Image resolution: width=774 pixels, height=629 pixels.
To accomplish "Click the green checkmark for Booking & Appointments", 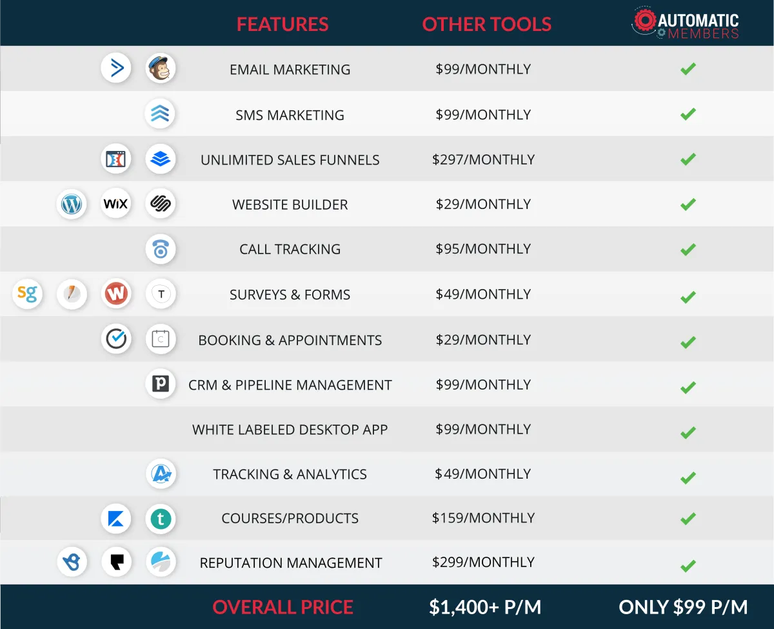I will 688,342.
